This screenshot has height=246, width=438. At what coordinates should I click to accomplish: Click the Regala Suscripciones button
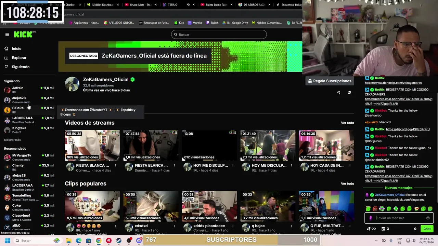point(329,81)
